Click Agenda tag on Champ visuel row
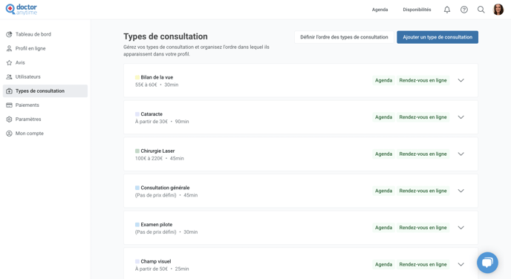 (x=383, y=264)
